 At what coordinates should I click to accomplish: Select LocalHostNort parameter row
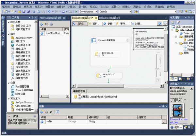(x=55, y=33)
